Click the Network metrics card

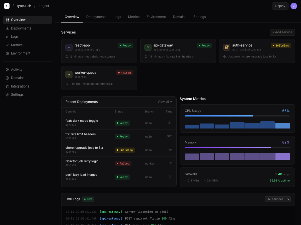(237, 177)
